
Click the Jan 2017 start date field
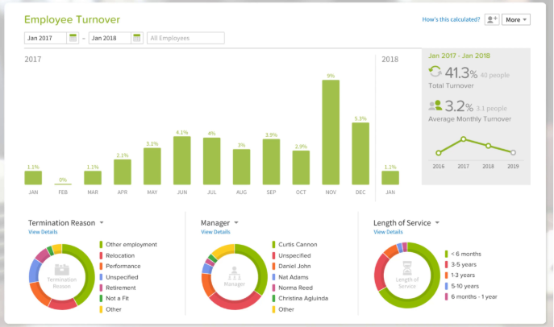pyautogui.click(x=45, y=38)
